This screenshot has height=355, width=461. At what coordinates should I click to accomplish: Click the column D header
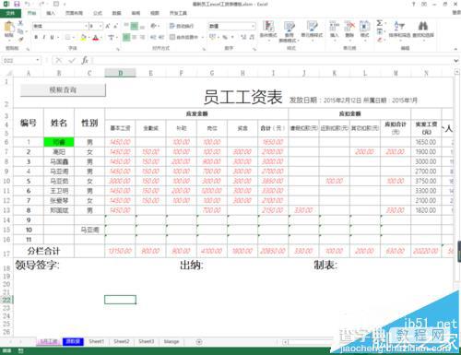pyautogui.click(x=120, y=73)
